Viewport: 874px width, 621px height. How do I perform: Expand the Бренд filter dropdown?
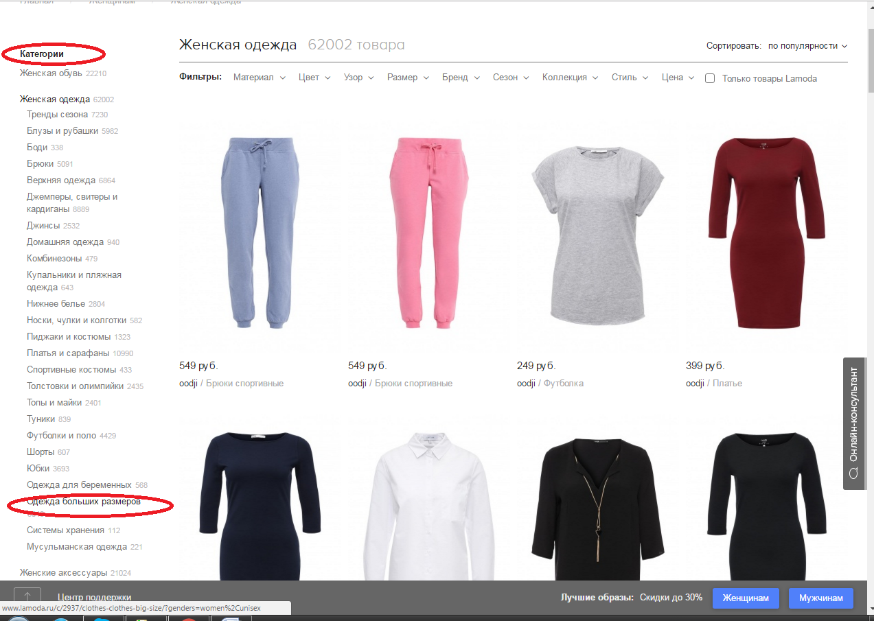pos(461,78)
